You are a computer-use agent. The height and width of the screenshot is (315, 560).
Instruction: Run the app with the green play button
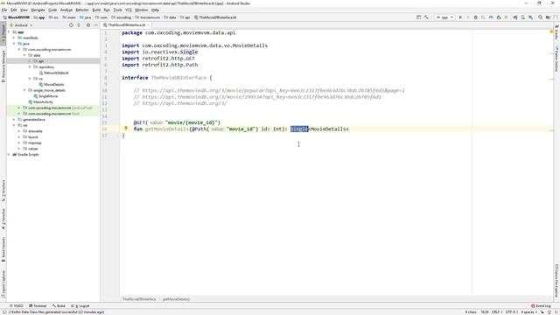(460, 17)
